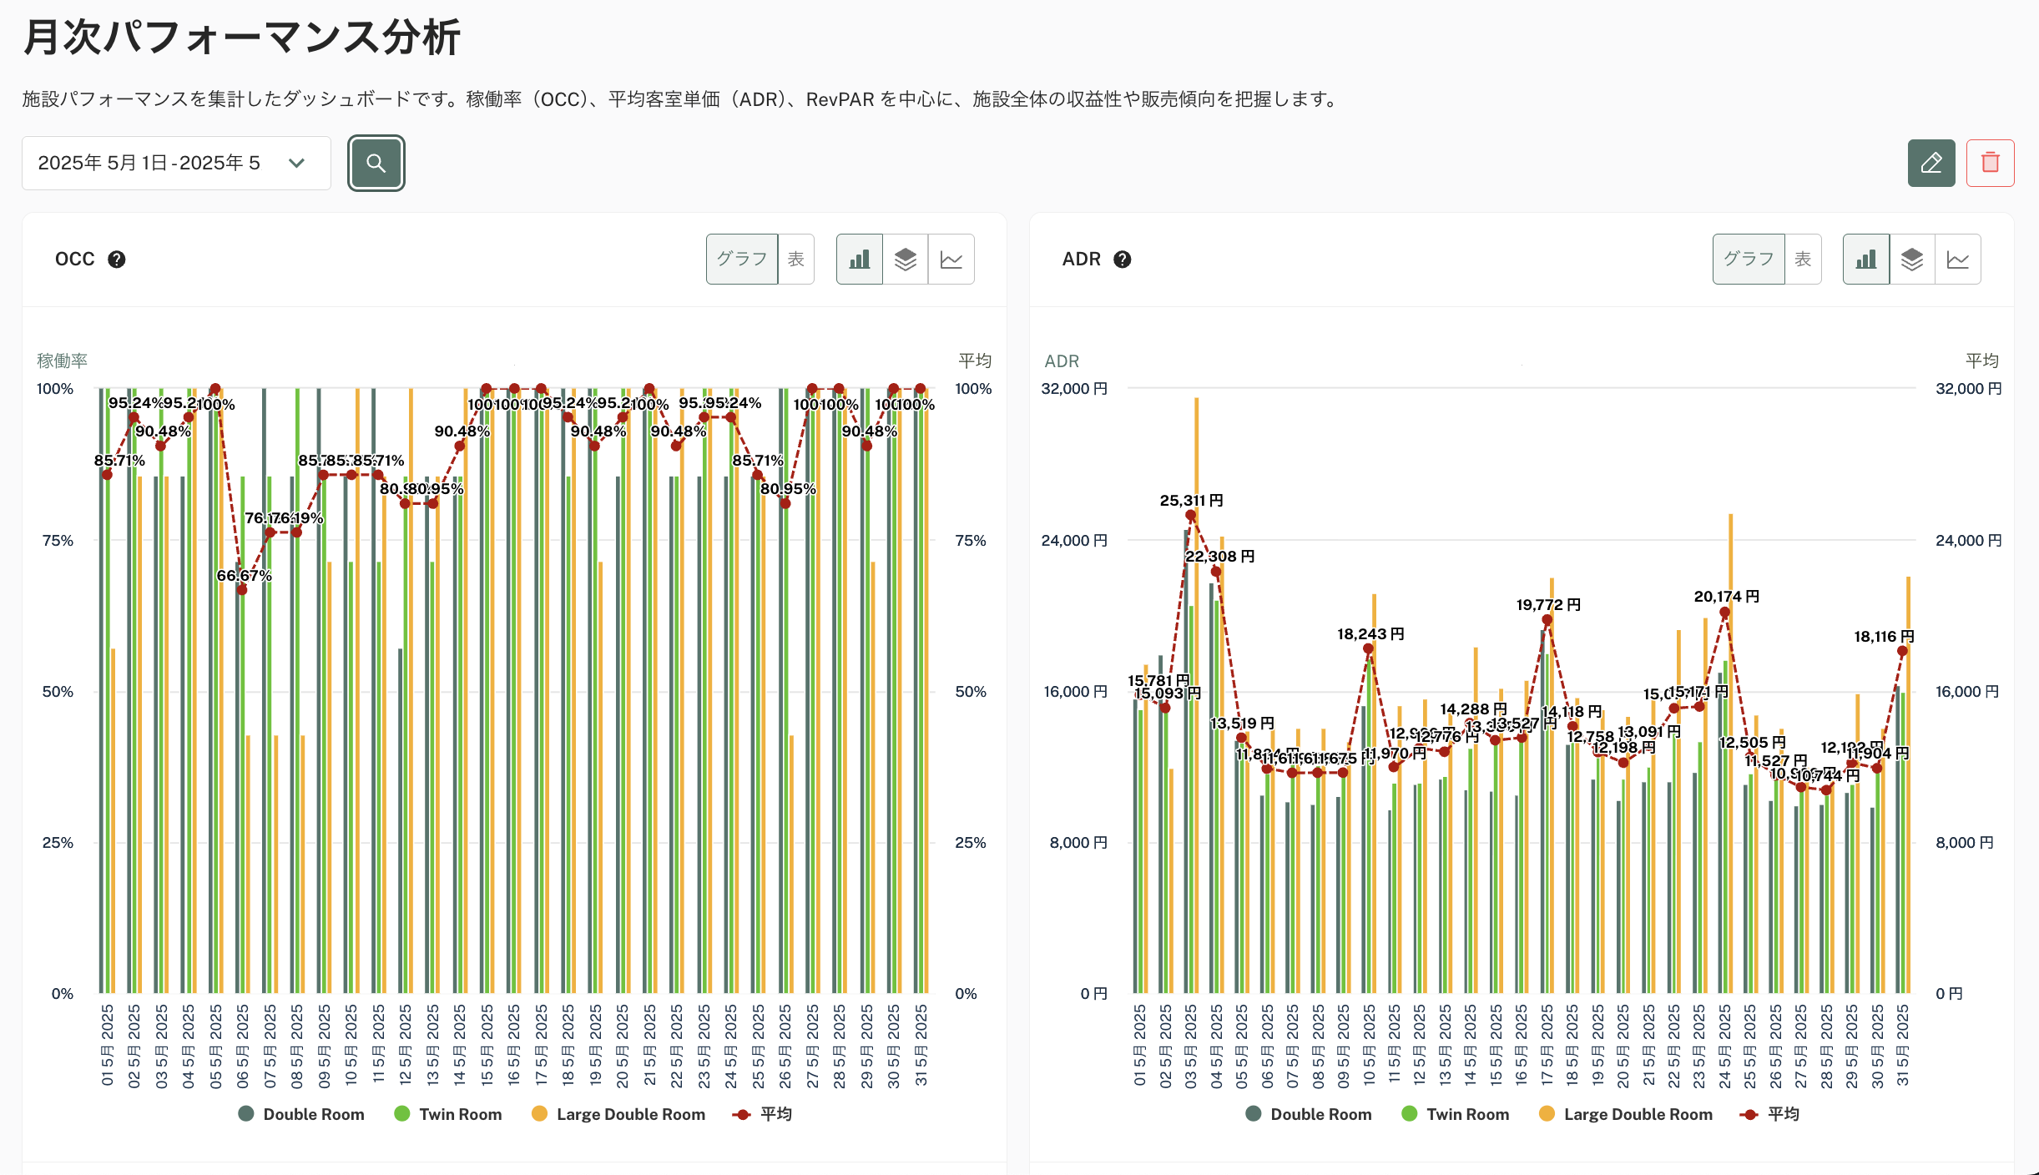Viewport: 2039px width, 1175px height.
Task: Click the red trash delete button
Action: 1990,163
